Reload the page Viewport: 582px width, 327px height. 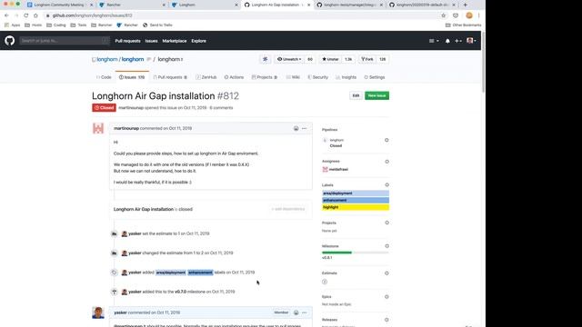click(x=26, y=15)
